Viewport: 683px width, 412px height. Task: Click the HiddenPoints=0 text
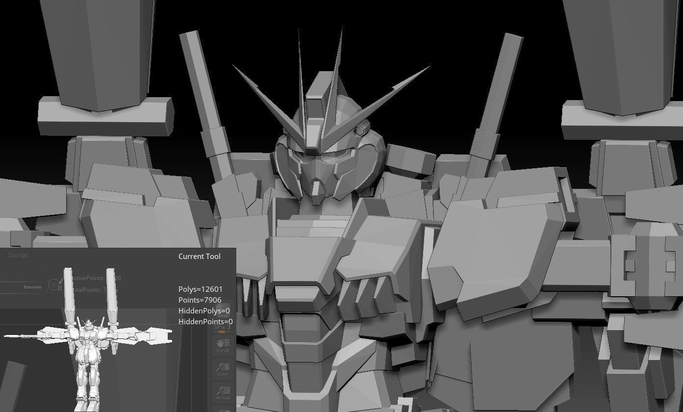coord(205,321)
